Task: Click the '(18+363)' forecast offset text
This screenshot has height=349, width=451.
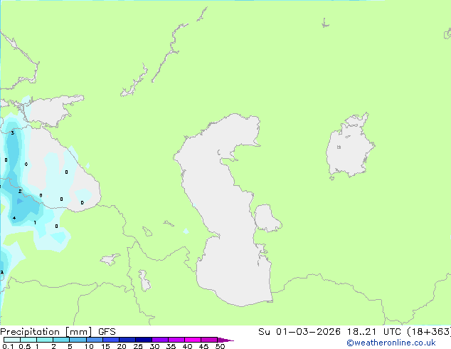Action: coord(429,332)
